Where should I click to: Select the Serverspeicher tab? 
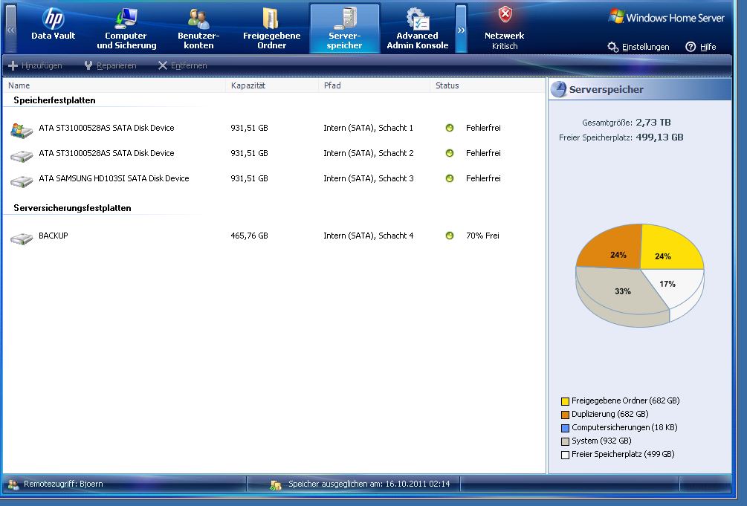344,27
